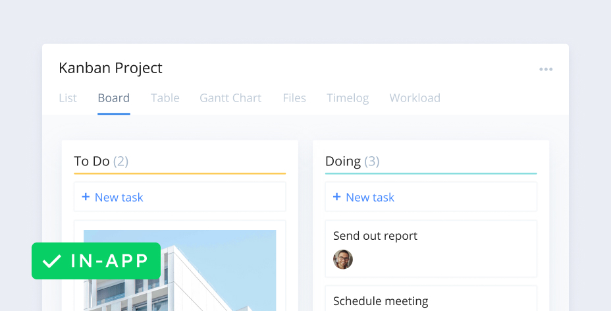Image resolution: width=611 pixels, height=311 pixels.
Task: Click the yellow To Do column color bar
Action: pos(180,173)
